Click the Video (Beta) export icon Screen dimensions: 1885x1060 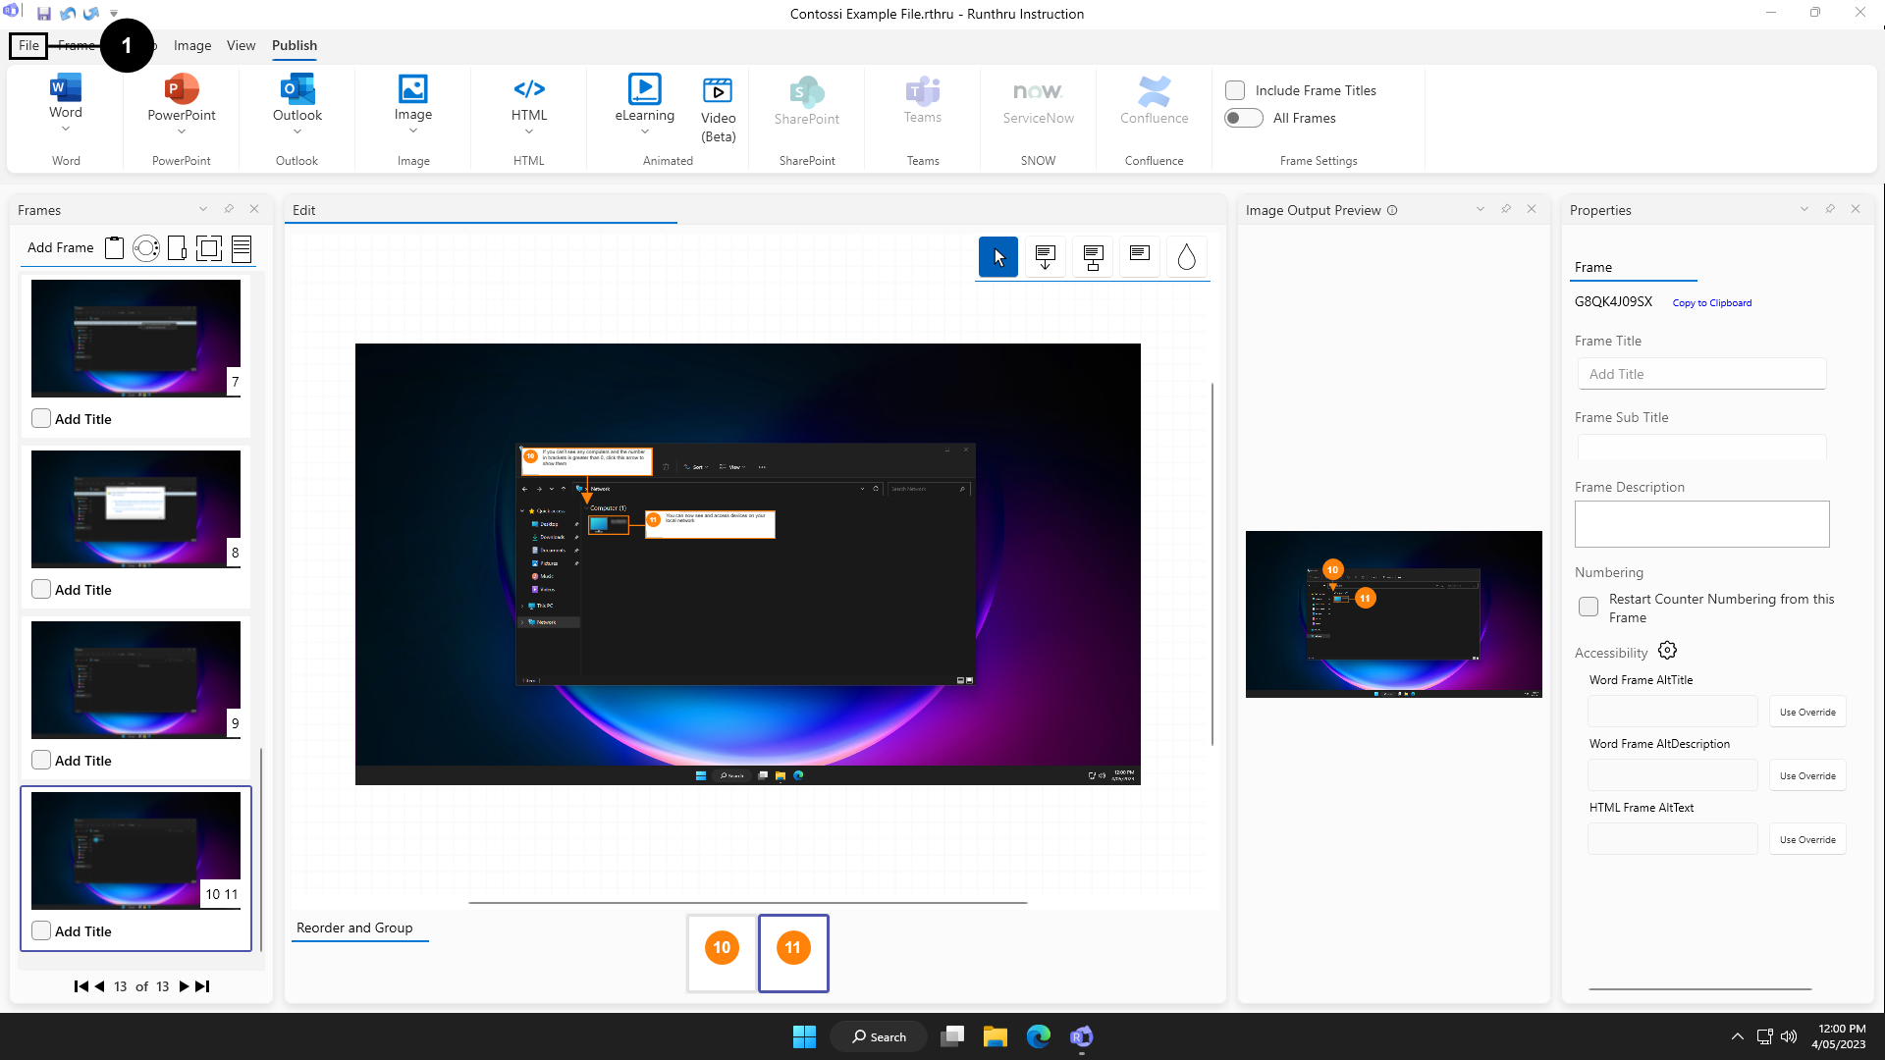[718, 90]
